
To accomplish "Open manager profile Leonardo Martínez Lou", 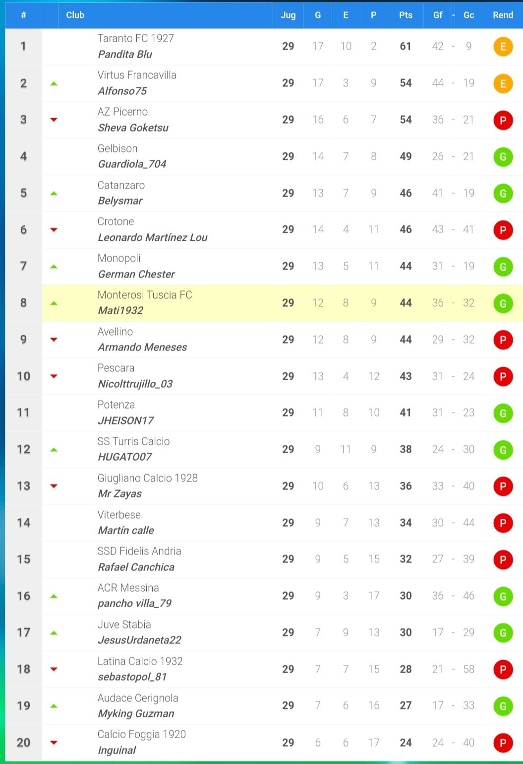I will (152, 237).
